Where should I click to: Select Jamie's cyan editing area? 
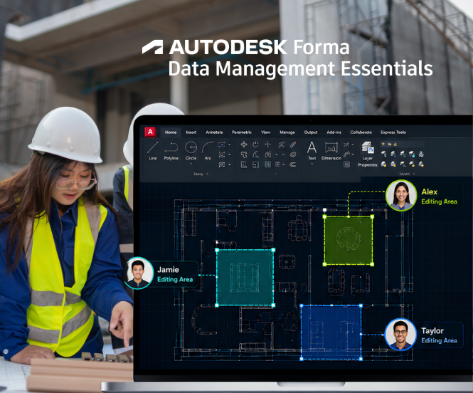point(245,278)
